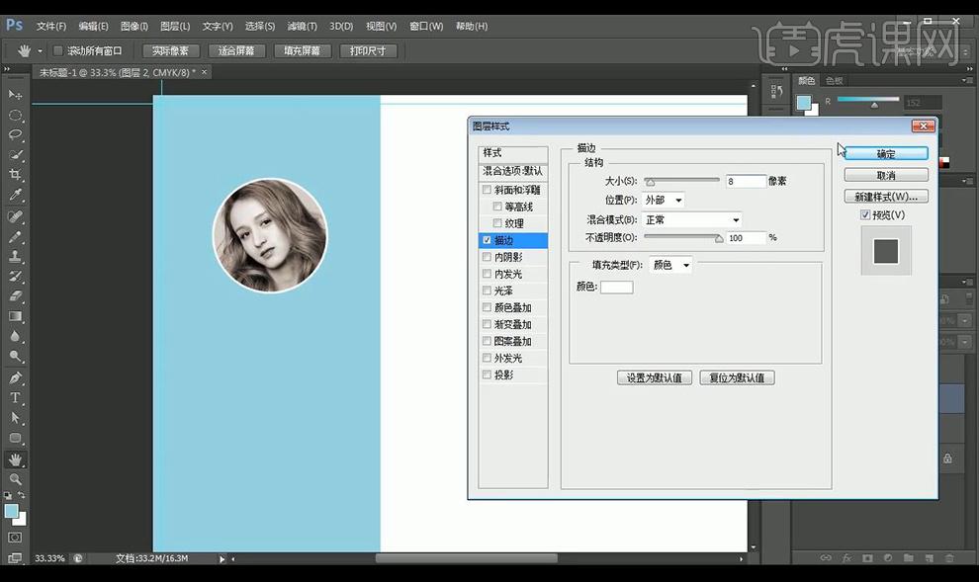Select the Gradient tool

15,316
